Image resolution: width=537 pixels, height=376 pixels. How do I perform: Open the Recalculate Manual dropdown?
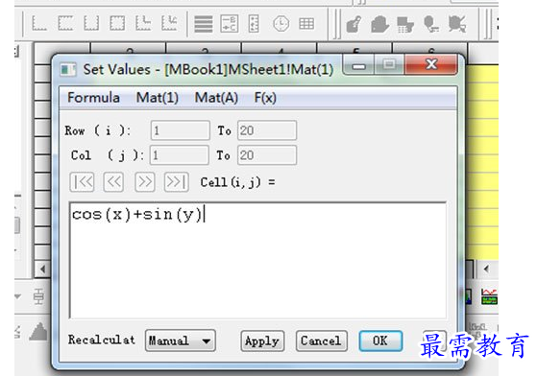point(181,341)
